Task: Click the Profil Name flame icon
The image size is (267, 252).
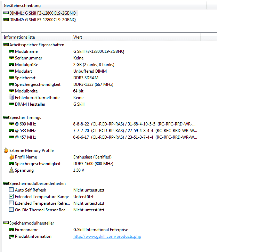Action: (x=11, y=157)
